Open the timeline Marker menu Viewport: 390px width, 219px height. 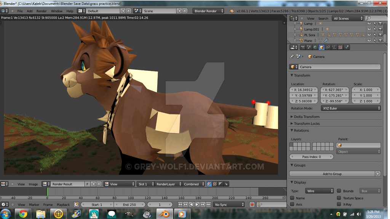click(x=34, y=205)
